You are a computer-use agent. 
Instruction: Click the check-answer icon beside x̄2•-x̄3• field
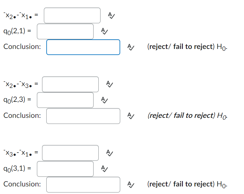[x=110, y=85]
